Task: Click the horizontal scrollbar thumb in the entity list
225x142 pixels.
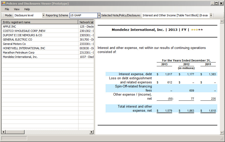Action: coord(15,132)
